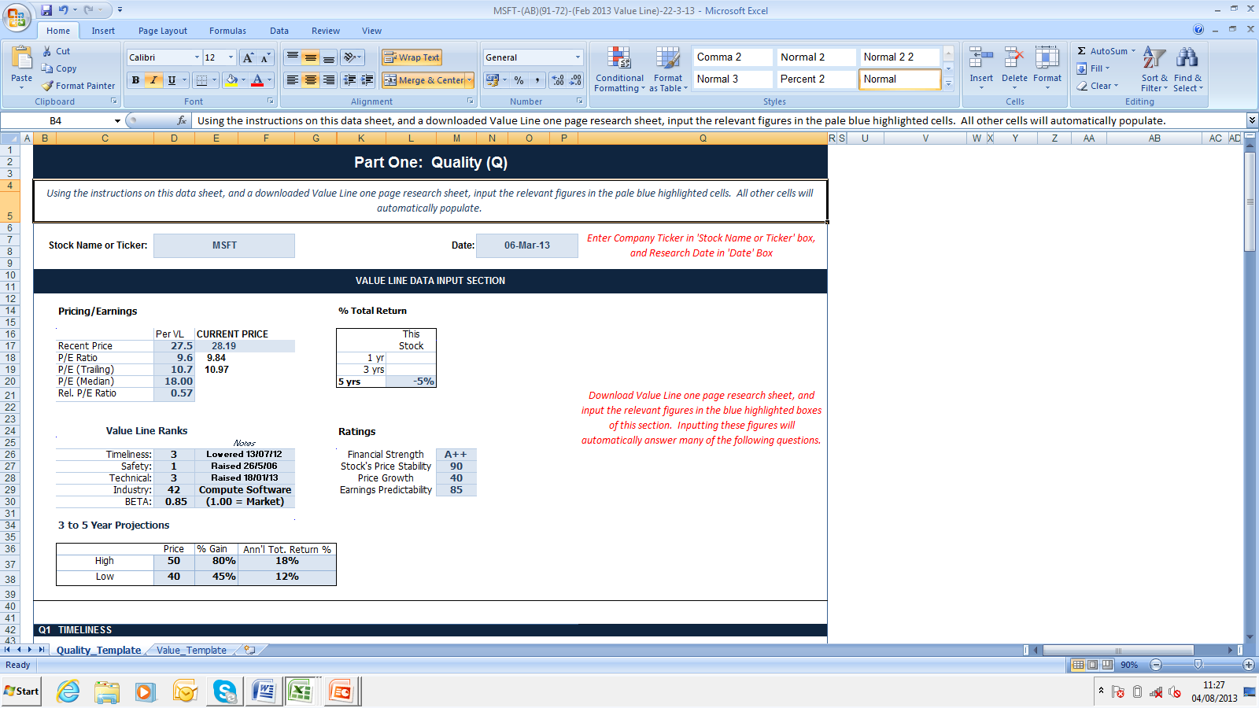The height and width of the screenshot is (708, 1259).
Task: Insert function using fx icon
Action: pyautogui.click(x=182, y=120)
